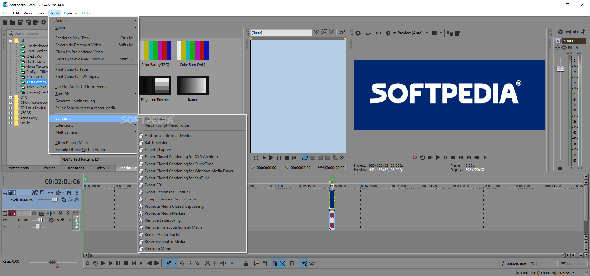Image resolution: width=590 pixels, height=276 pixels.
Task: Open the Insert menu in the menu bar
Action: (x=41, y=13)
